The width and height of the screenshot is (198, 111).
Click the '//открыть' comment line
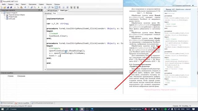click(x=54, y=48)
